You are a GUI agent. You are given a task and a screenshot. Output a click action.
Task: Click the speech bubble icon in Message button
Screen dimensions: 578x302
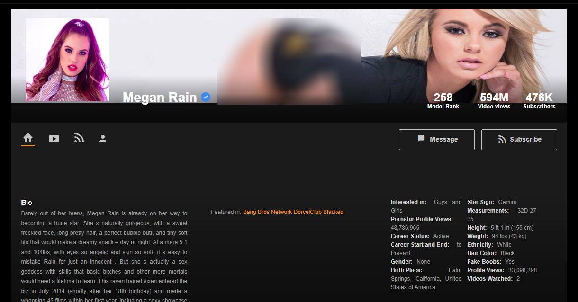point(421,139)
